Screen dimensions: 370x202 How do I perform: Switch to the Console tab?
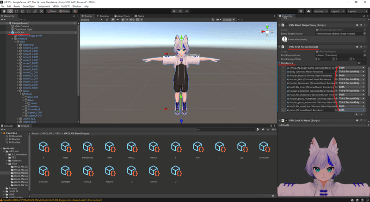pos(7,126)
